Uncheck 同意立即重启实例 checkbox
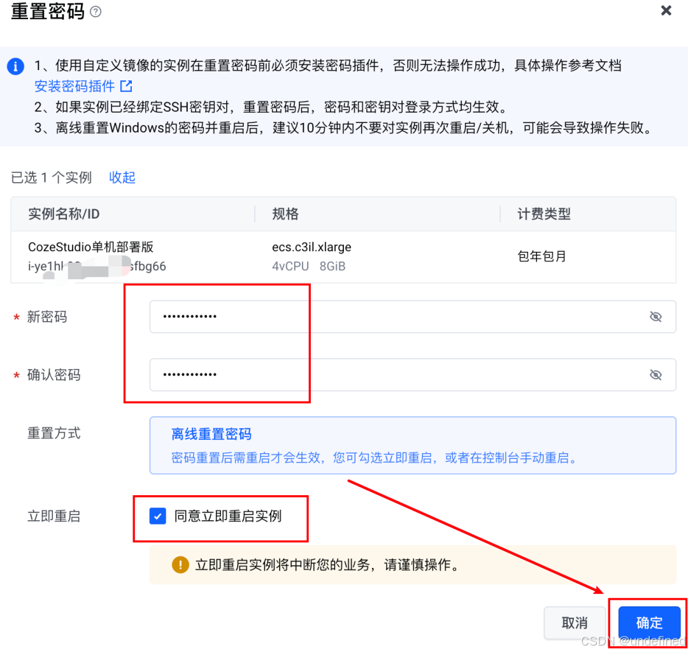The width and height of the screenshot is (688, 652). point(157,516)
